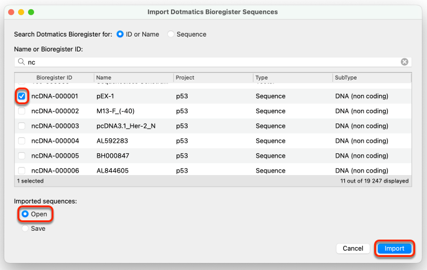427x270 pixels.
Task: Clear the search field with the X icon
Action: click(x=405, y=62)
